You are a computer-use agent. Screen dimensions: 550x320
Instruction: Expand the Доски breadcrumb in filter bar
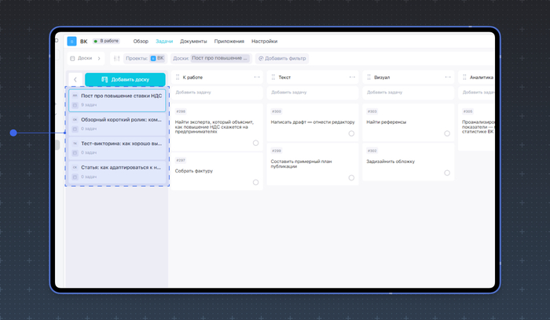[x=99, y=59]
